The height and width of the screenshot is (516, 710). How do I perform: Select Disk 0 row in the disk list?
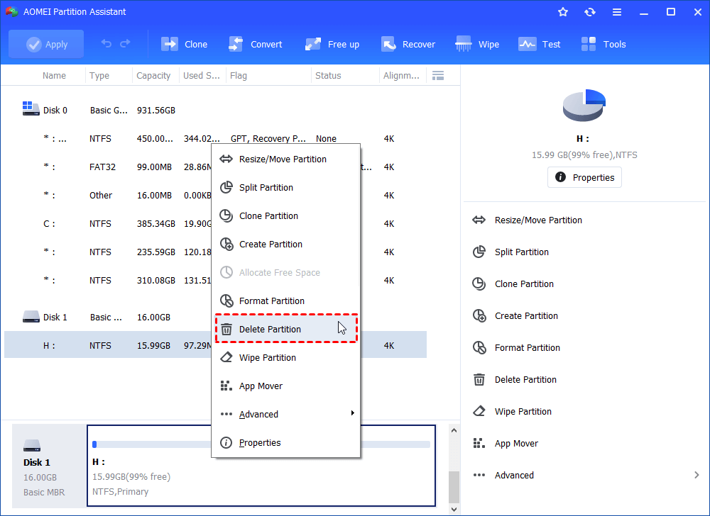[x=55, y=110]
